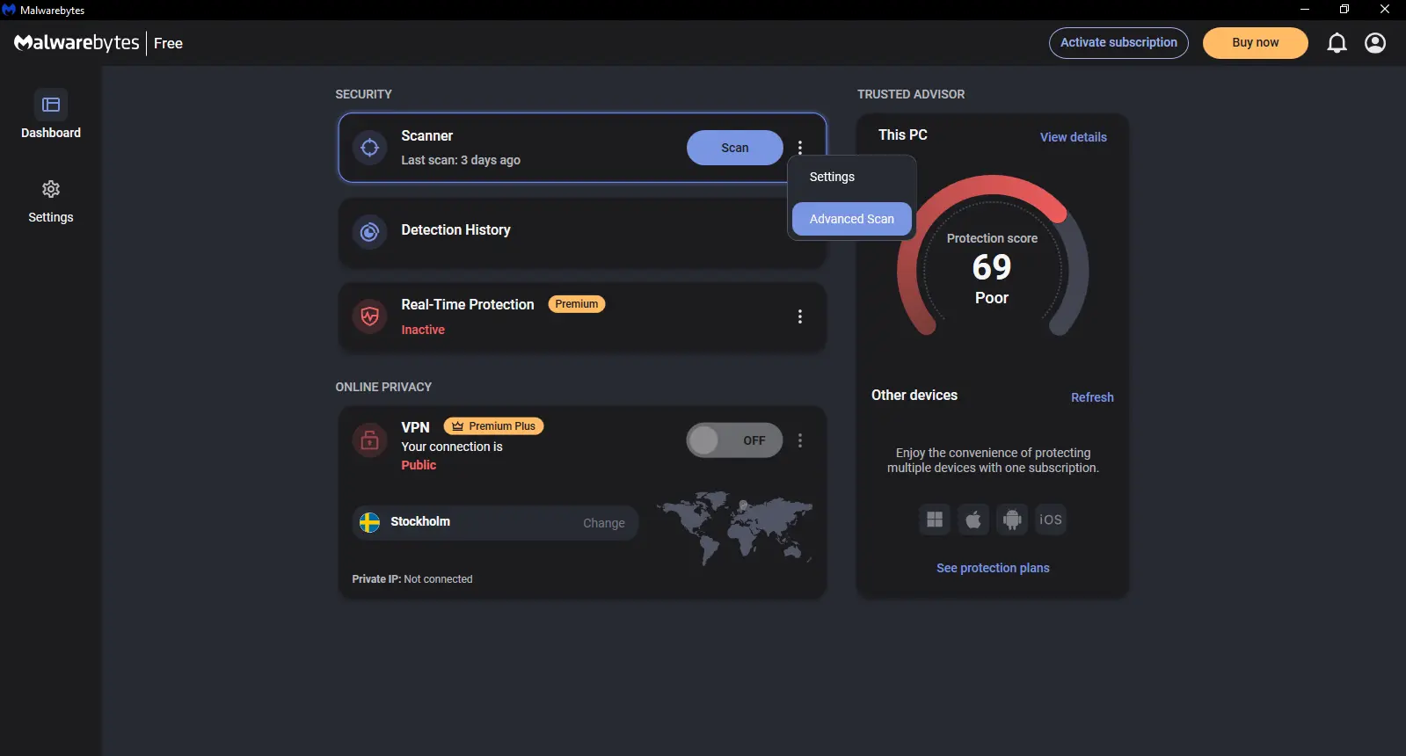Click the Scanner crosshair icon

pyautogui.click(x=370, y=148)
